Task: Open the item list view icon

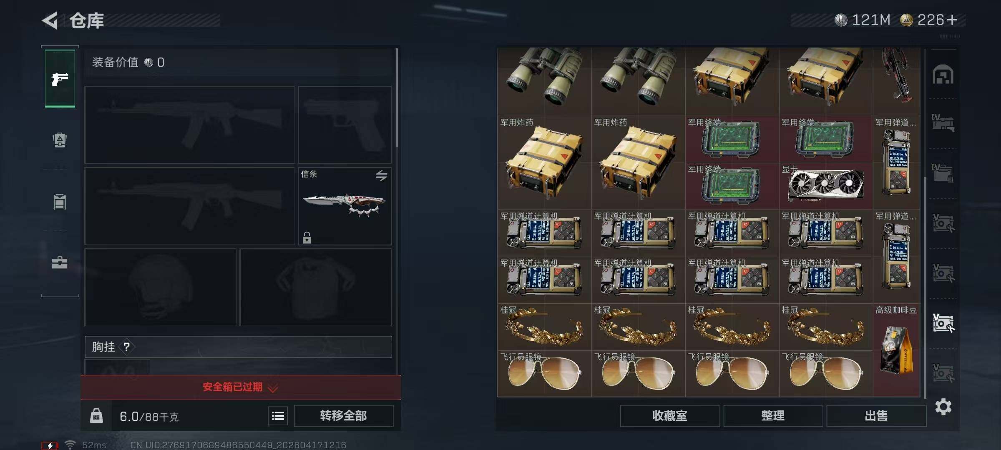Action: click(x=278, y=416)
